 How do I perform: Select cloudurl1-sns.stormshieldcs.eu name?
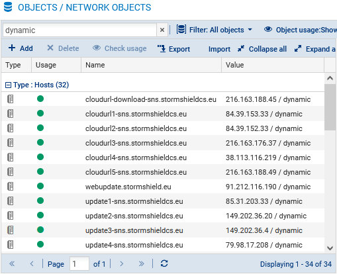pyautogui.click(x=136, y=114)
